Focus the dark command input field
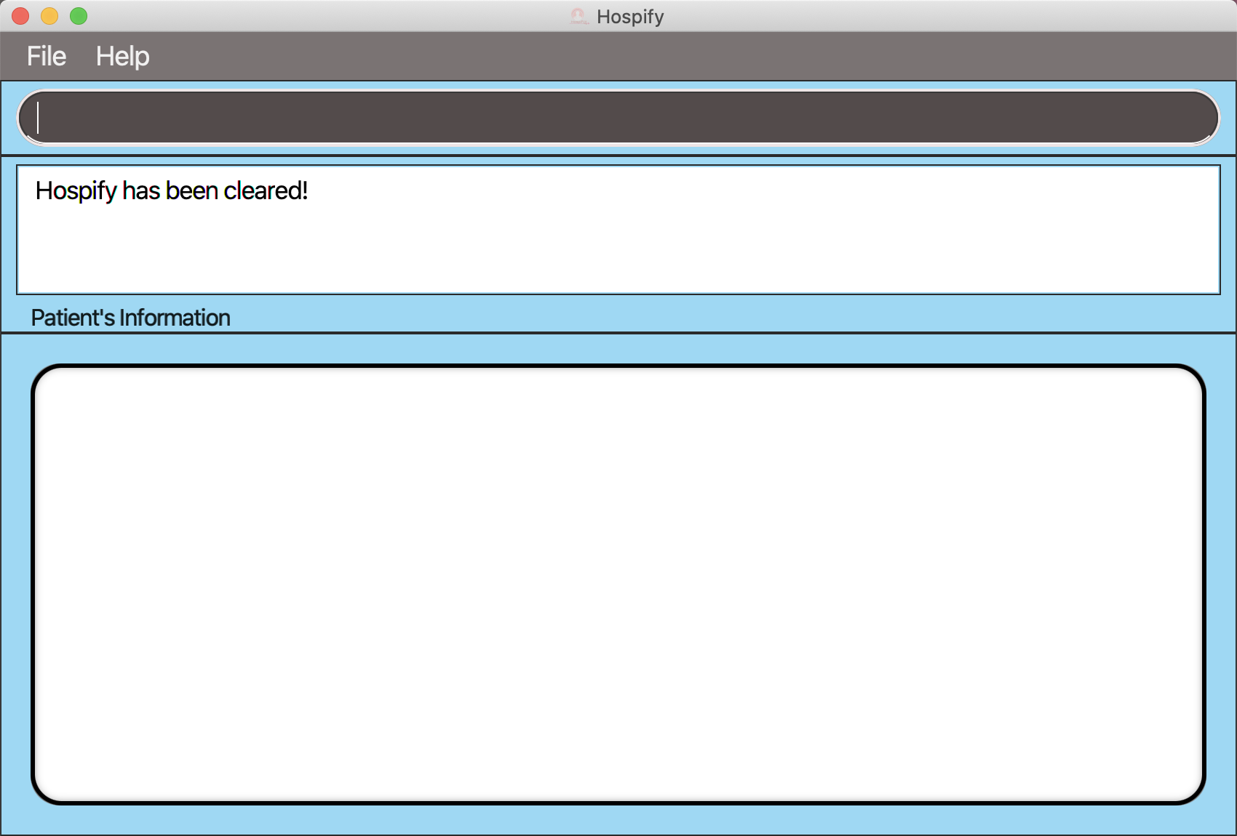Viewport: 1237px width, 836px height. (x=618, y=117)
